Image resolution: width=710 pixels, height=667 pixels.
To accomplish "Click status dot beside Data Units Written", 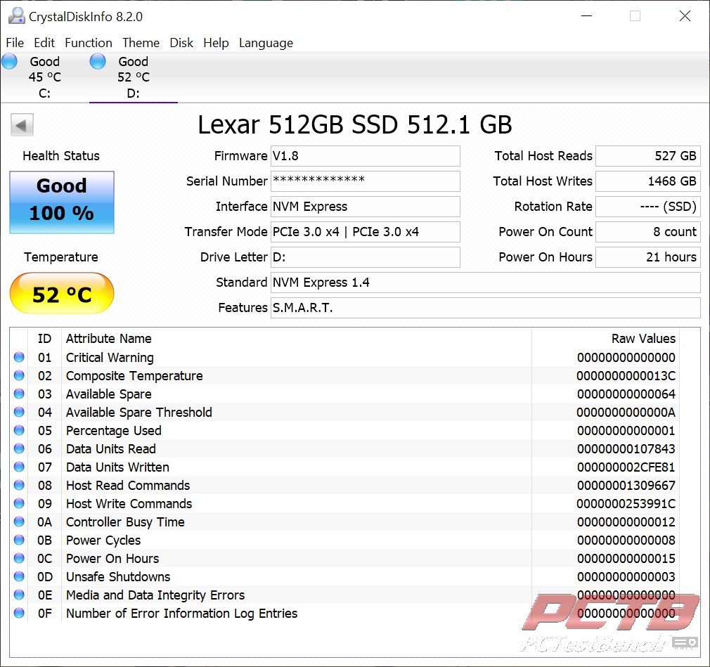I will [x=19, y=467].
